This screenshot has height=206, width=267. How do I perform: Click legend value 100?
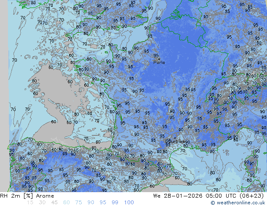coord(129,203)
